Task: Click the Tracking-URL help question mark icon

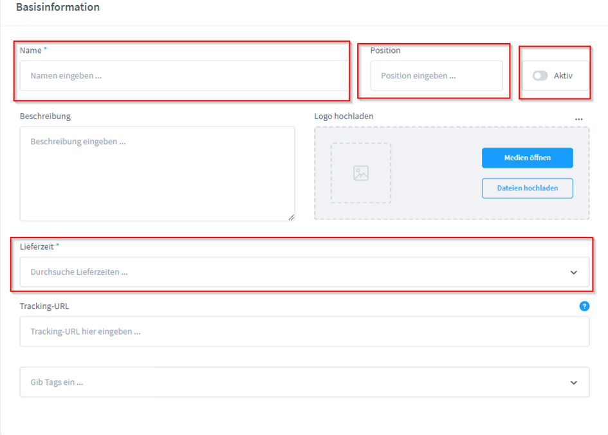Action: click(x=584, y=306)
